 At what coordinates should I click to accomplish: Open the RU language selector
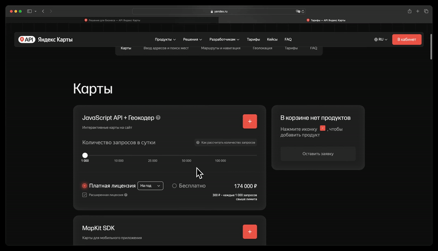[381, 39]
